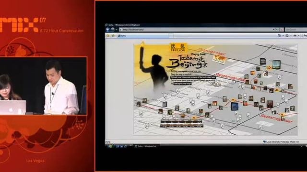Open the large blue photo thumbnail on route
Screen dimensions: 307x172
point(235,107)
